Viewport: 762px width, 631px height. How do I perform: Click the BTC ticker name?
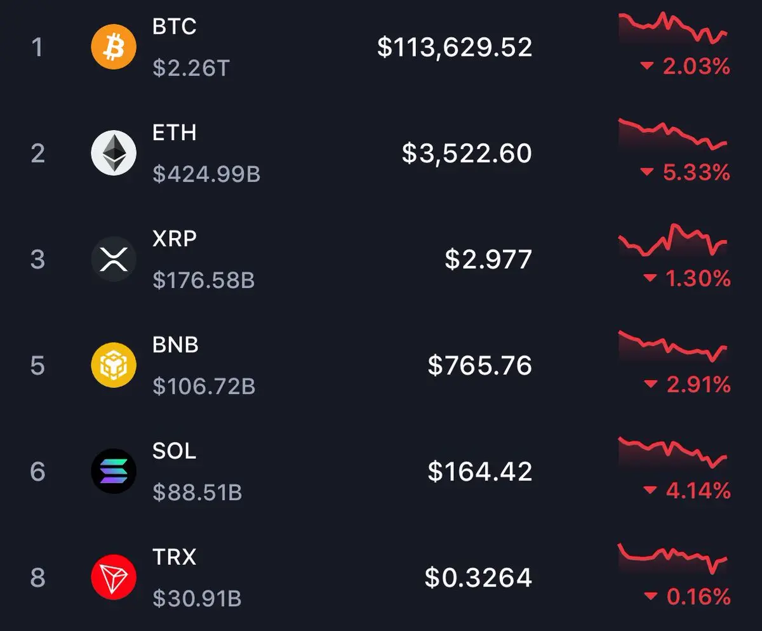[x=175, y=27]
